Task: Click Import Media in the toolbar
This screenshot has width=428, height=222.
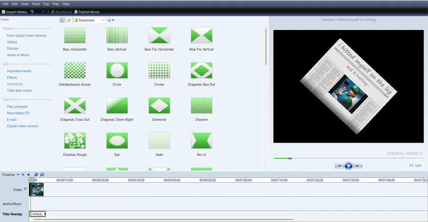Action: point(14,12)
